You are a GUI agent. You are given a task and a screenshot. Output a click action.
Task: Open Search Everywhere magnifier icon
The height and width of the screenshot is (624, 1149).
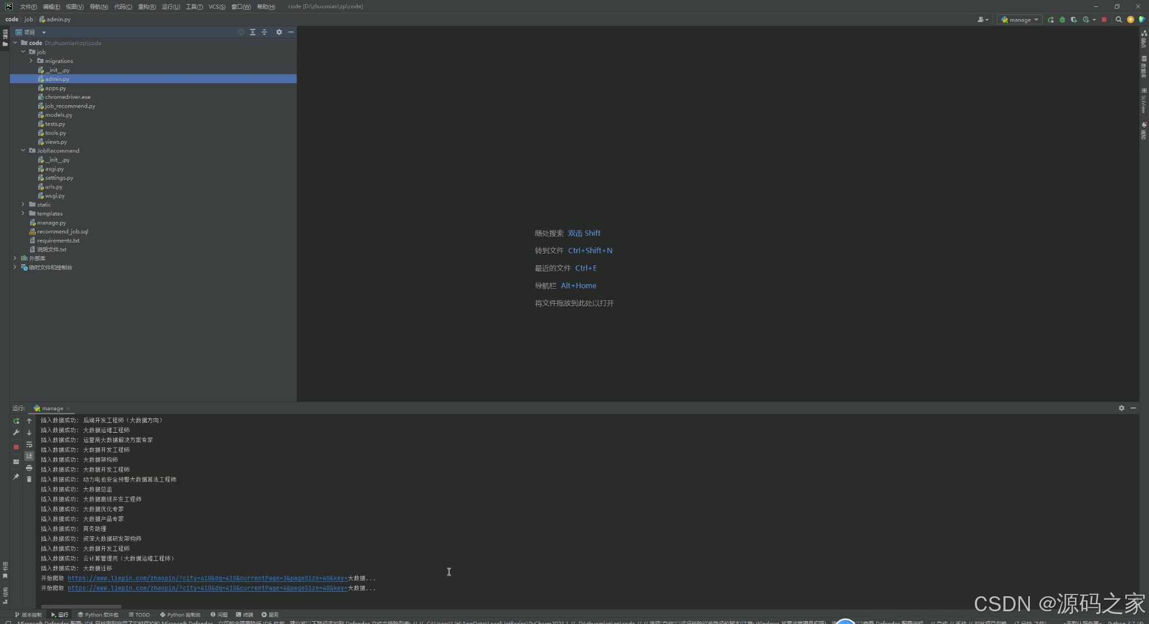tap(1119, 20)
